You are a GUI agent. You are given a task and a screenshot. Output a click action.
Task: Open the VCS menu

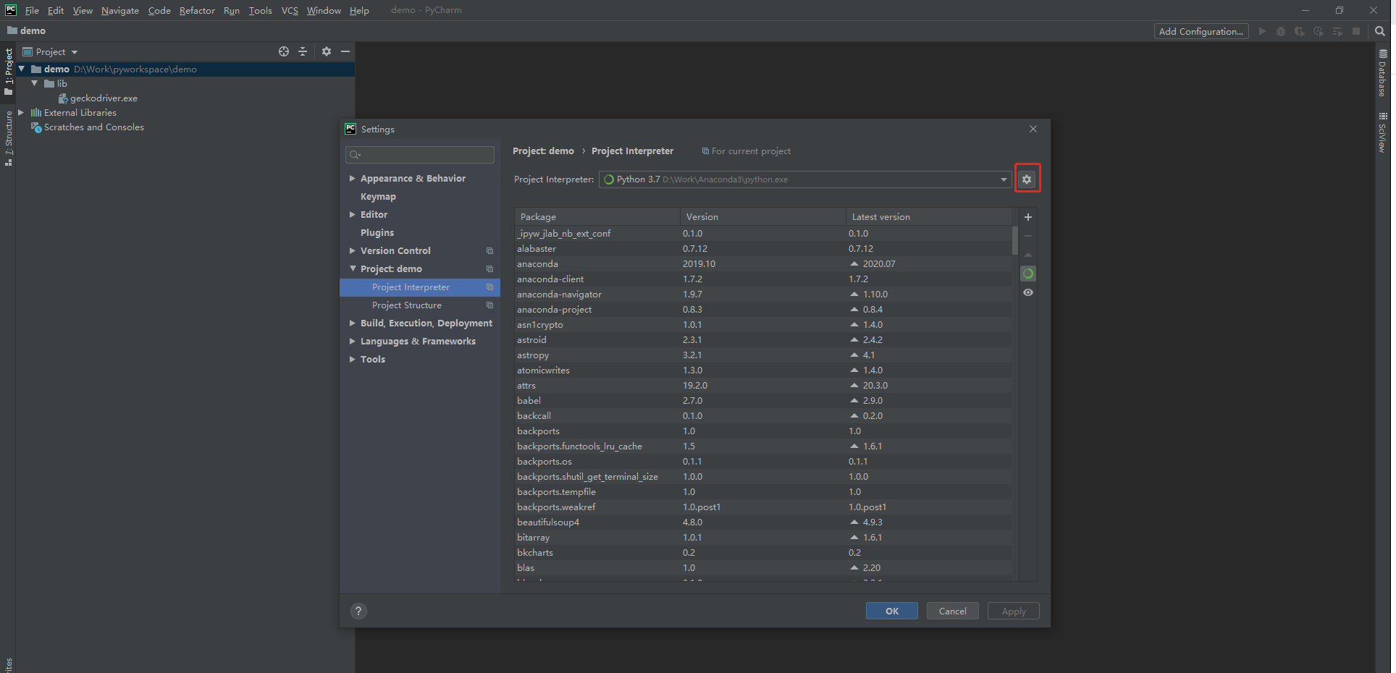coord(290,10)
